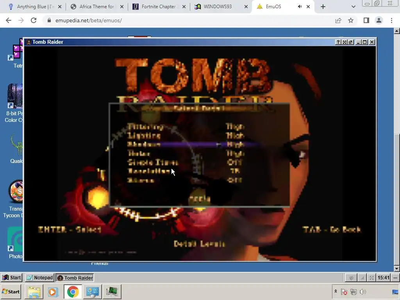400x300 pixels.
Task: Click the volume speaker tray icon
Action: coord(362,291)
